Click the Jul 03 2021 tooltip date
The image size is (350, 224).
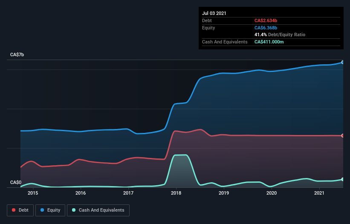click(214, 13)
